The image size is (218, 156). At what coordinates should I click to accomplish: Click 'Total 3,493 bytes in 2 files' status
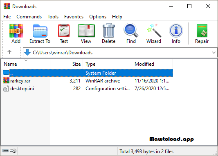(x=146, y=152)
